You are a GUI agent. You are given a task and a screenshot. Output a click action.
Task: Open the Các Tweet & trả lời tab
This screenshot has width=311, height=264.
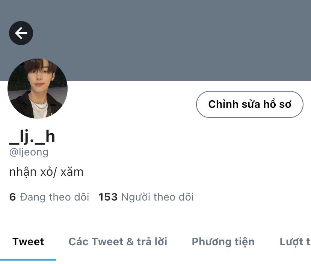pos(118,241)
